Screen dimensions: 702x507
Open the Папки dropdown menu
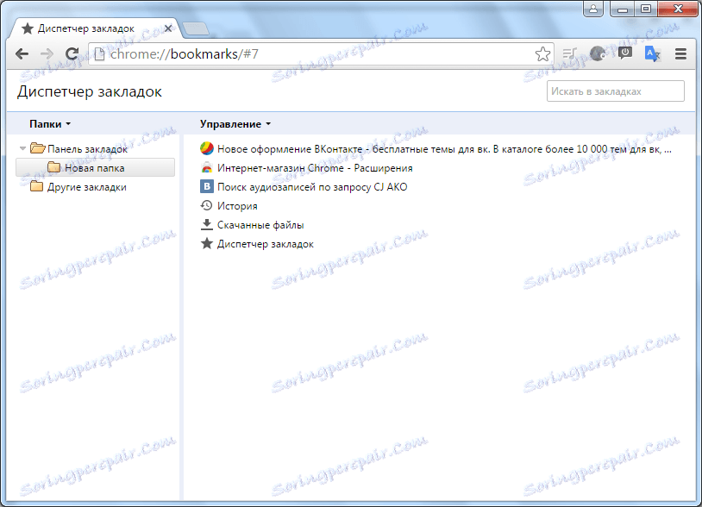point(50,124)
